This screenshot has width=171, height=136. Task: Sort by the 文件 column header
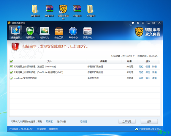pyautogui.click(x=49, y=61)
